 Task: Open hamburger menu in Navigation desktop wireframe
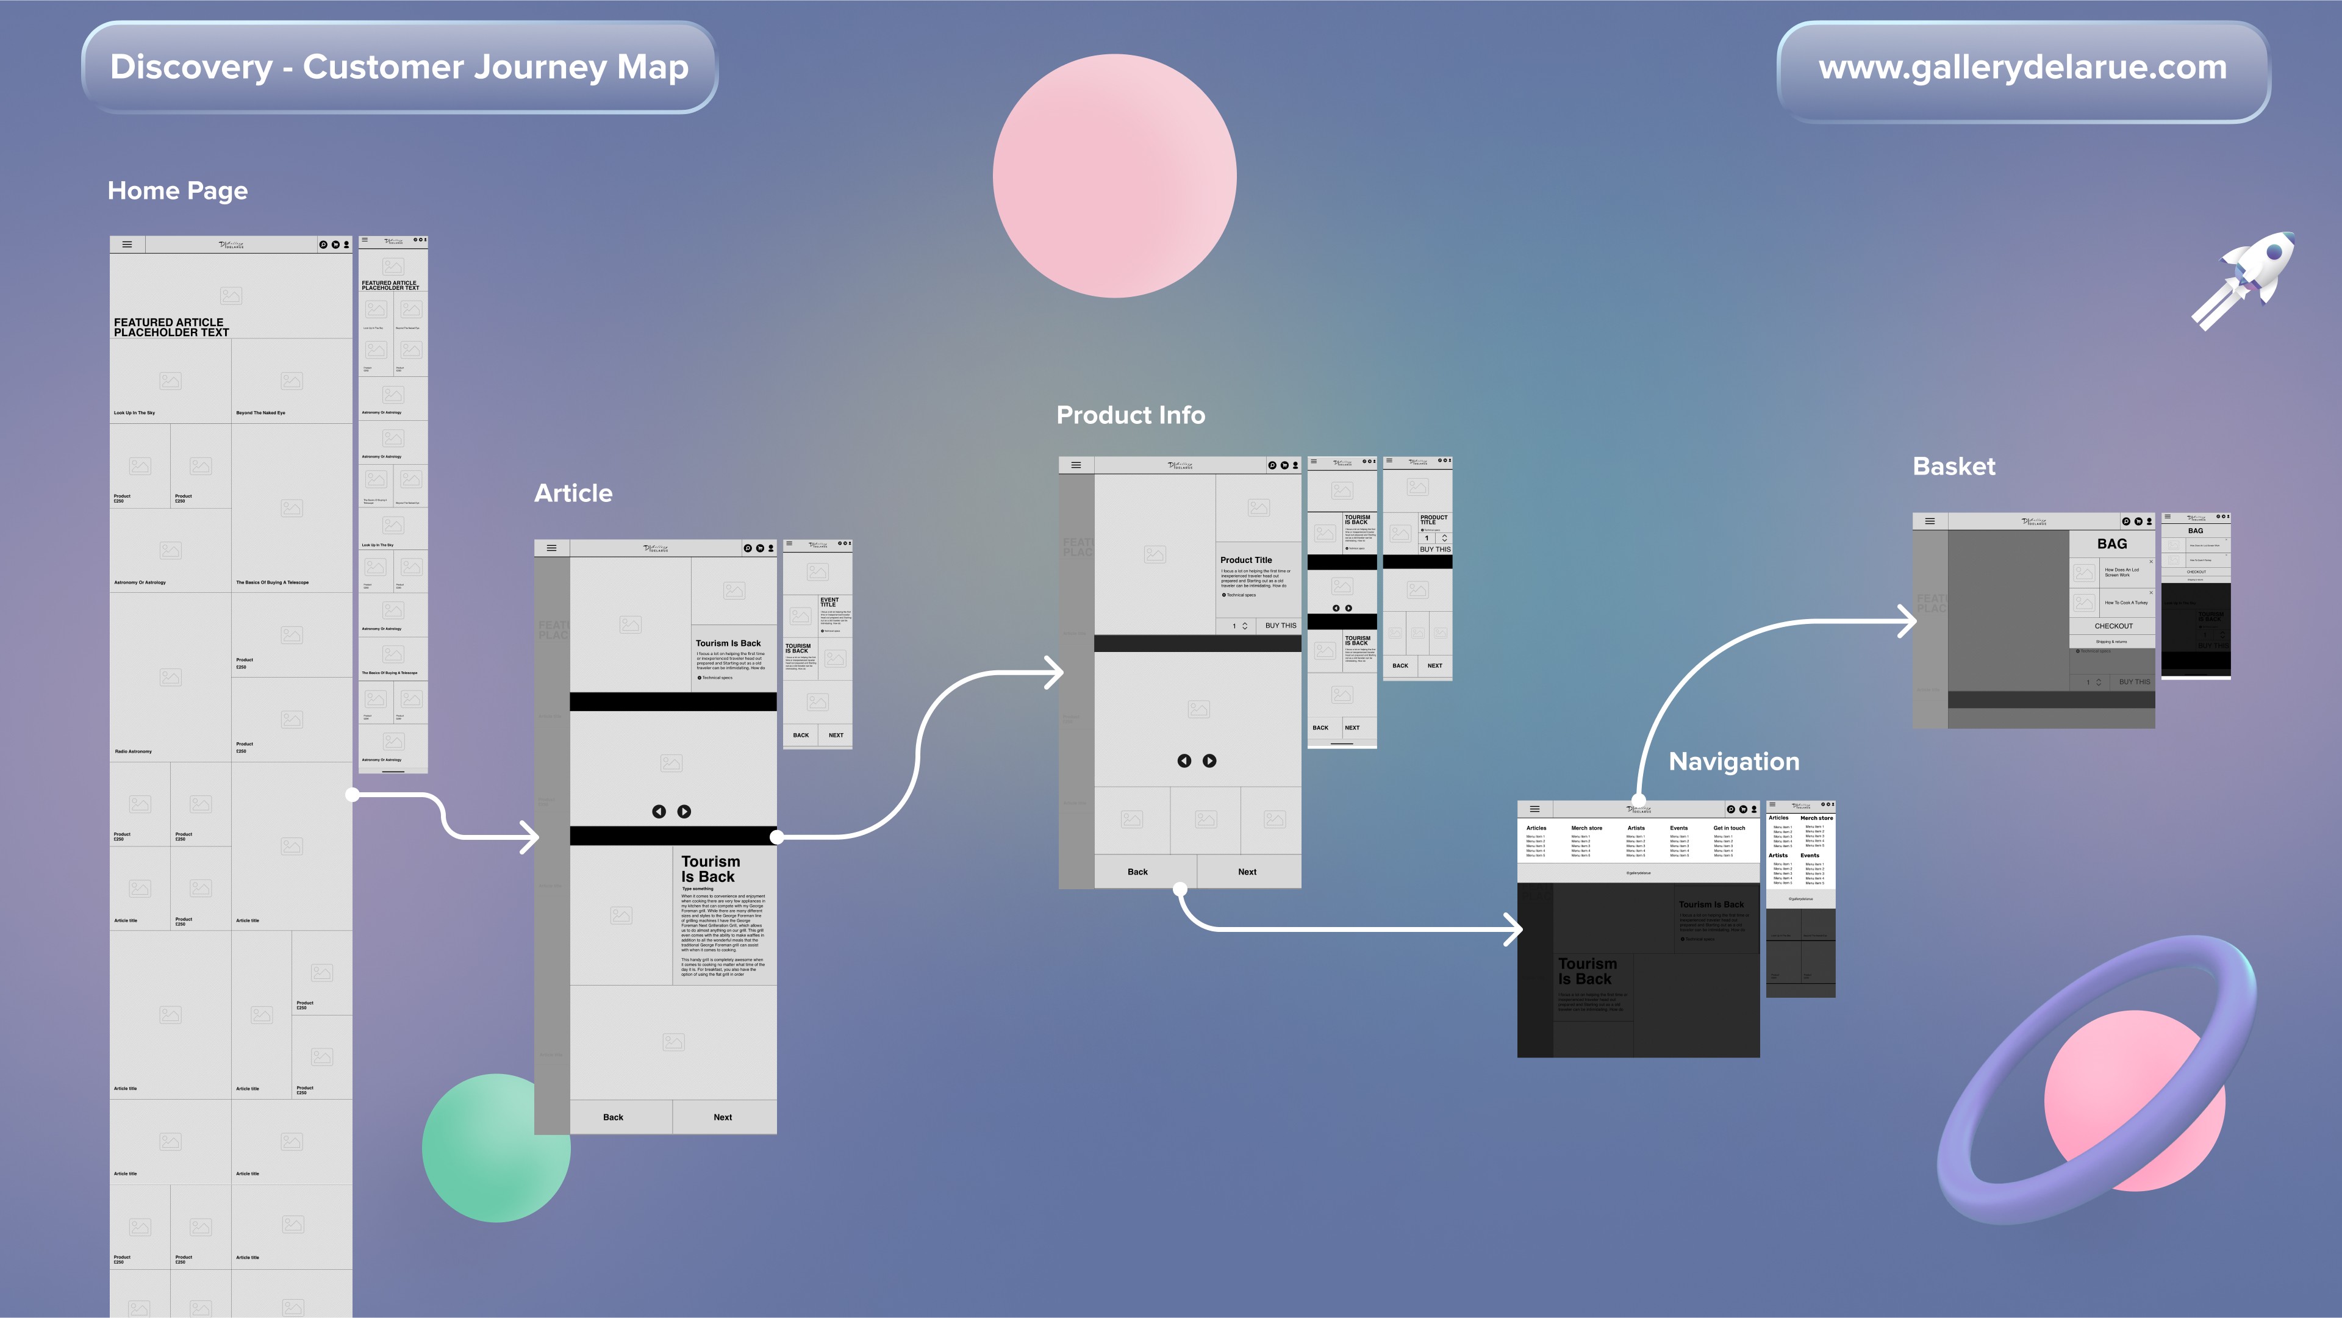[1534, 809]
